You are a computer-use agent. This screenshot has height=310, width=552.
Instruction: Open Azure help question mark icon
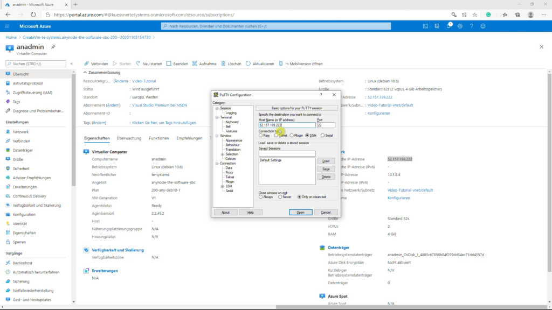471,26
